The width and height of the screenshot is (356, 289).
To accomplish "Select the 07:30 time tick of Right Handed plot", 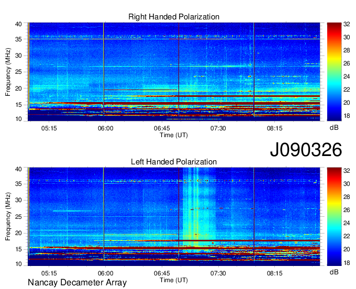I will [218, 128].
